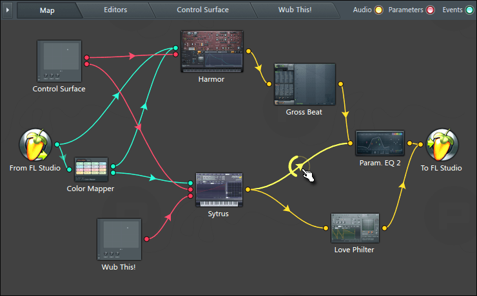Click the Gross Beat label text
This screenshot has height=296, width=477.
point(304,112)
